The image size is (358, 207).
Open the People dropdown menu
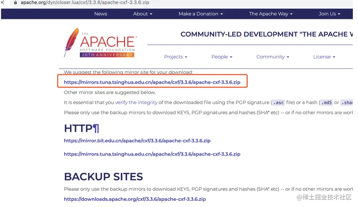pos(222,57)
